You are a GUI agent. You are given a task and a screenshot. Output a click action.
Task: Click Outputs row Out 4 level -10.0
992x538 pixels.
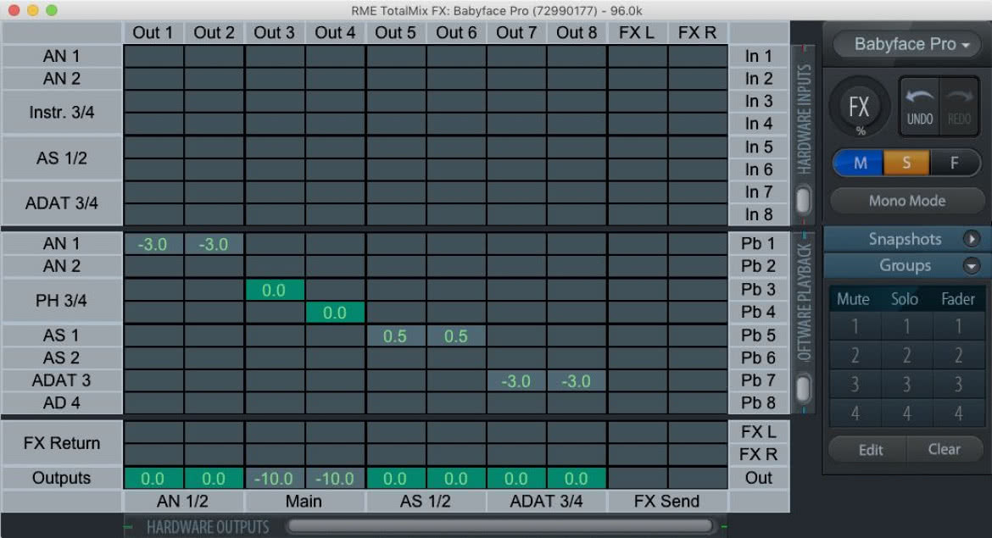click(335, 479)
